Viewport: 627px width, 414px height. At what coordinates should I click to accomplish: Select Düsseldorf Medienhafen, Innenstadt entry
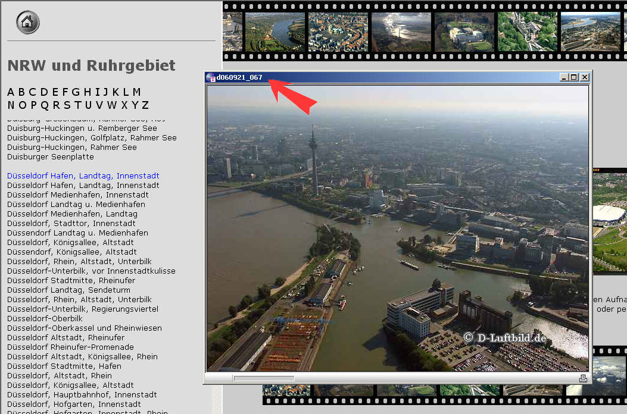coord(78,195)
